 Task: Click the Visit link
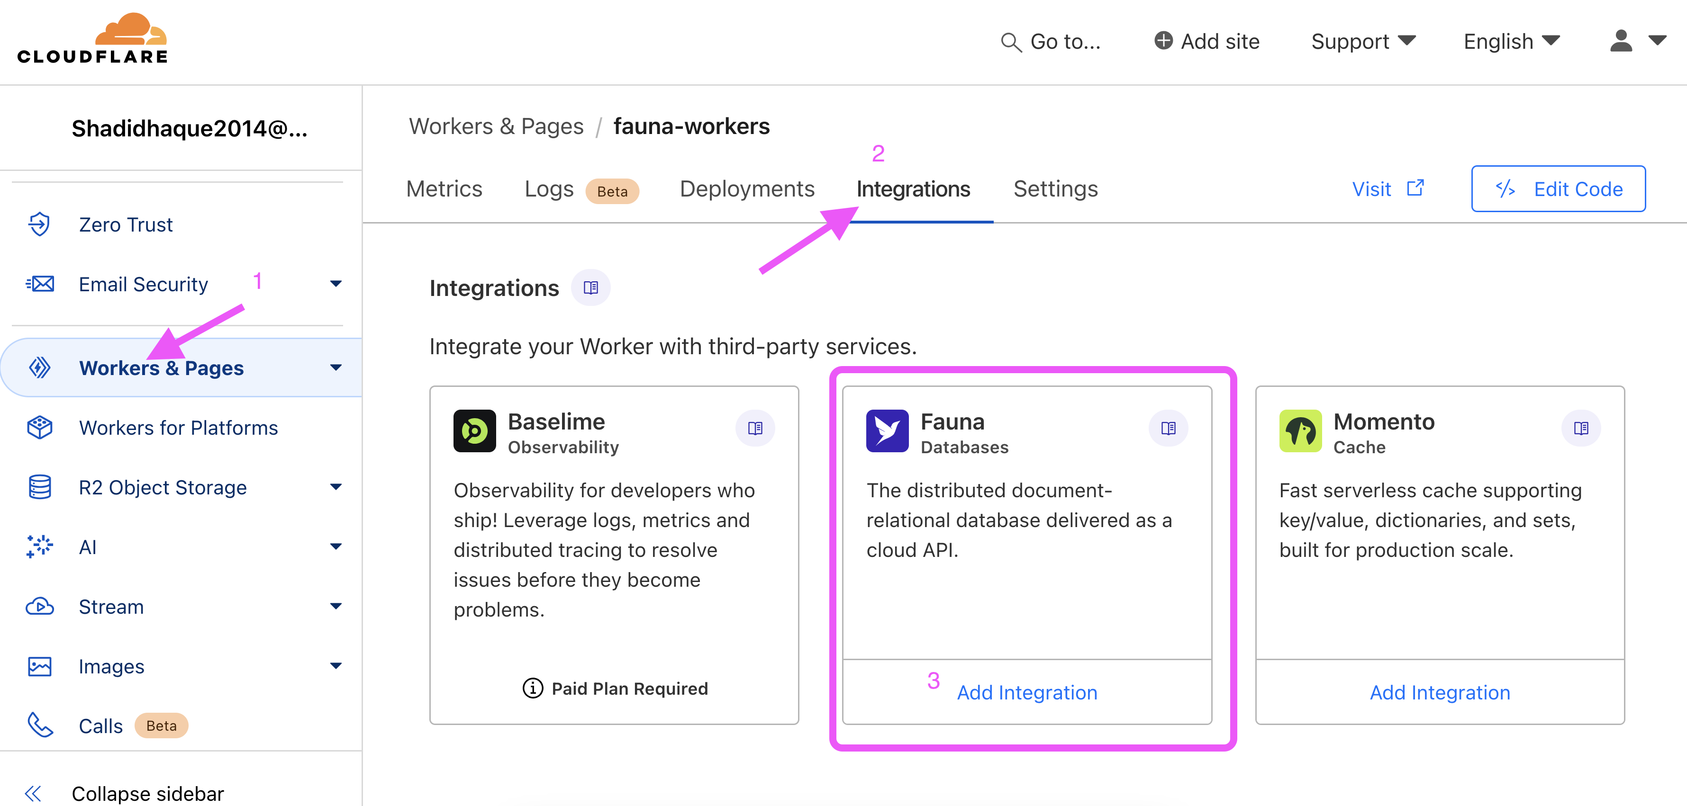point(1371,189)
